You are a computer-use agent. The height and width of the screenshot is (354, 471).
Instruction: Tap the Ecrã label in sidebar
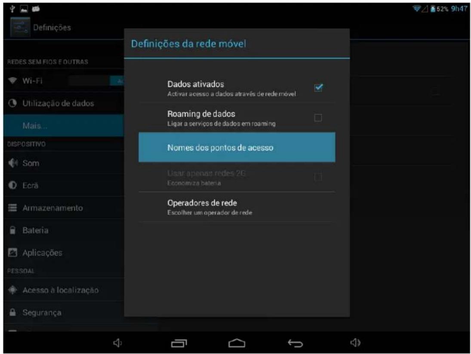(31, 185)
